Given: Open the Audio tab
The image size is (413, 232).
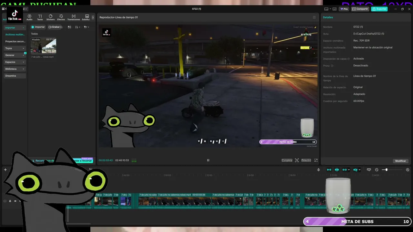Looking at the screenshot, I should click(x=29, y=17).
